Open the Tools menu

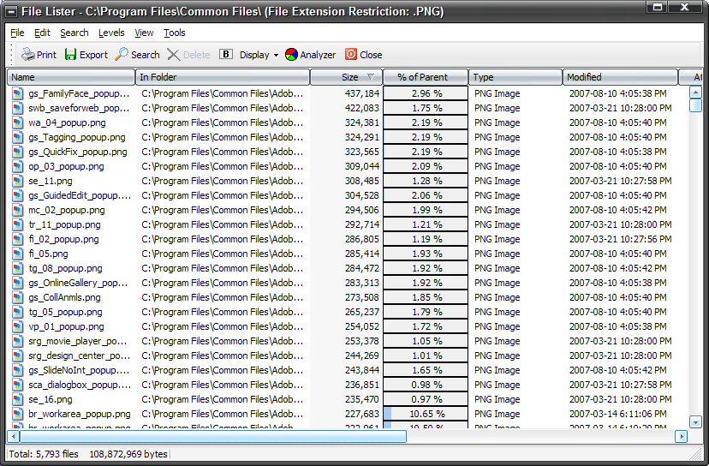(x=175, y=33)
